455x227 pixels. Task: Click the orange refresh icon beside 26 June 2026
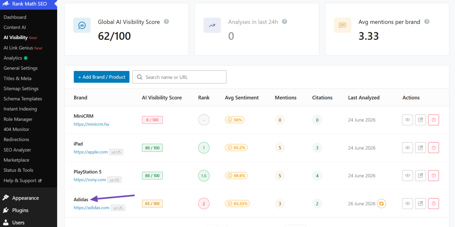coord(382,204)
